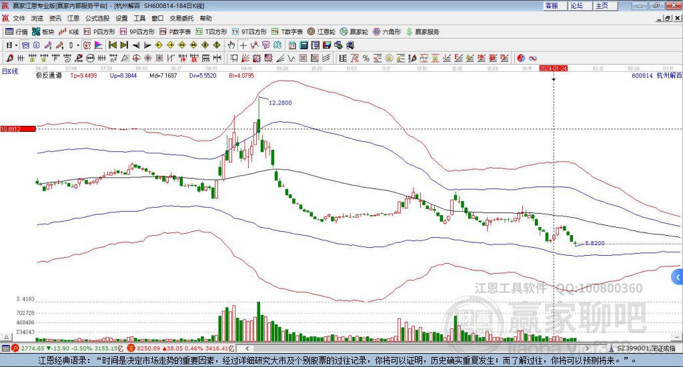Open the 行情 quotes view
This screenshot has width=683, height=367.
click(17, 31)
